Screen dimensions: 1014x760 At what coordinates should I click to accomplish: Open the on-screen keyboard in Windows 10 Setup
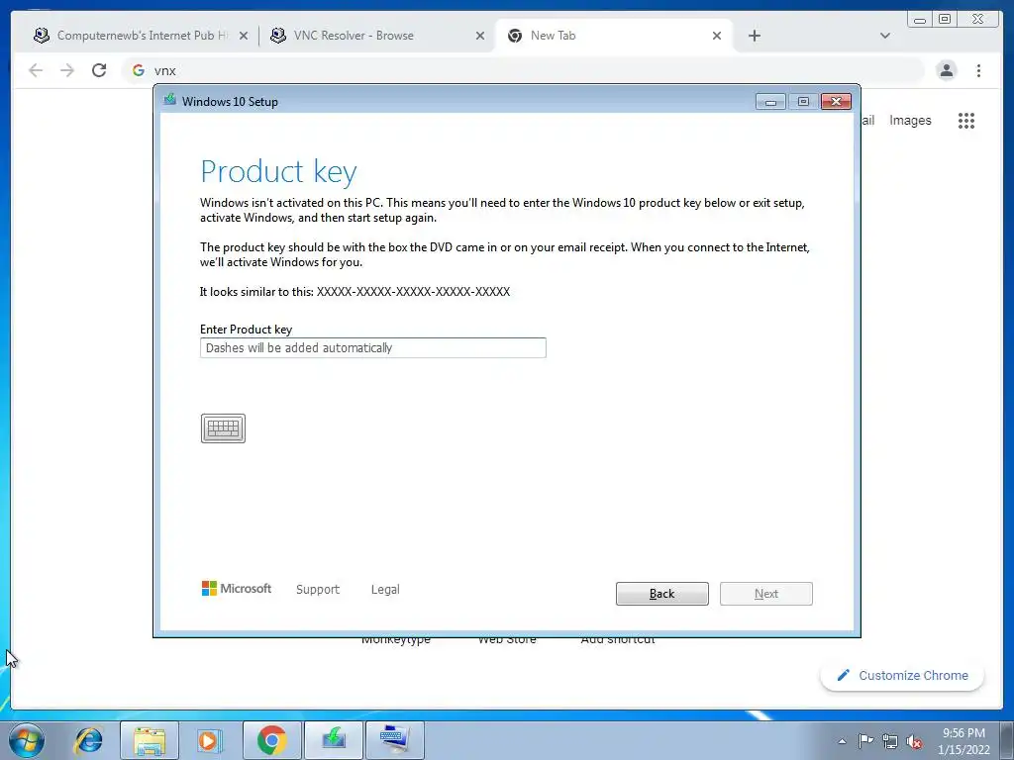[223, 428]
